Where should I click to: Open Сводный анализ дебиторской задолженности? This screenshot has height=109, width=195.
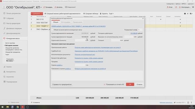pos(62,14)
